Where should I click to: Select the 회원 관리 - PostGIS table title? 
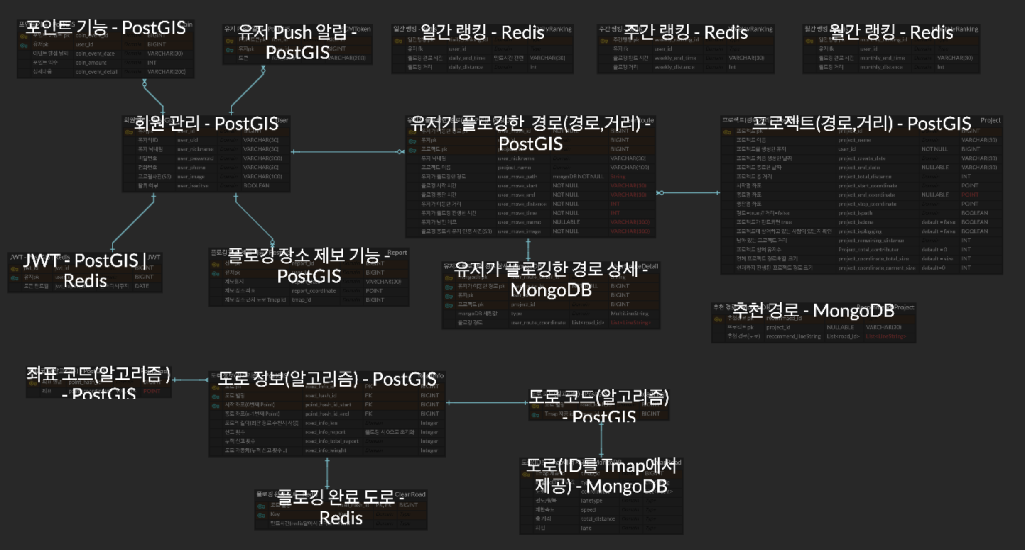click(x=206, y=124)
